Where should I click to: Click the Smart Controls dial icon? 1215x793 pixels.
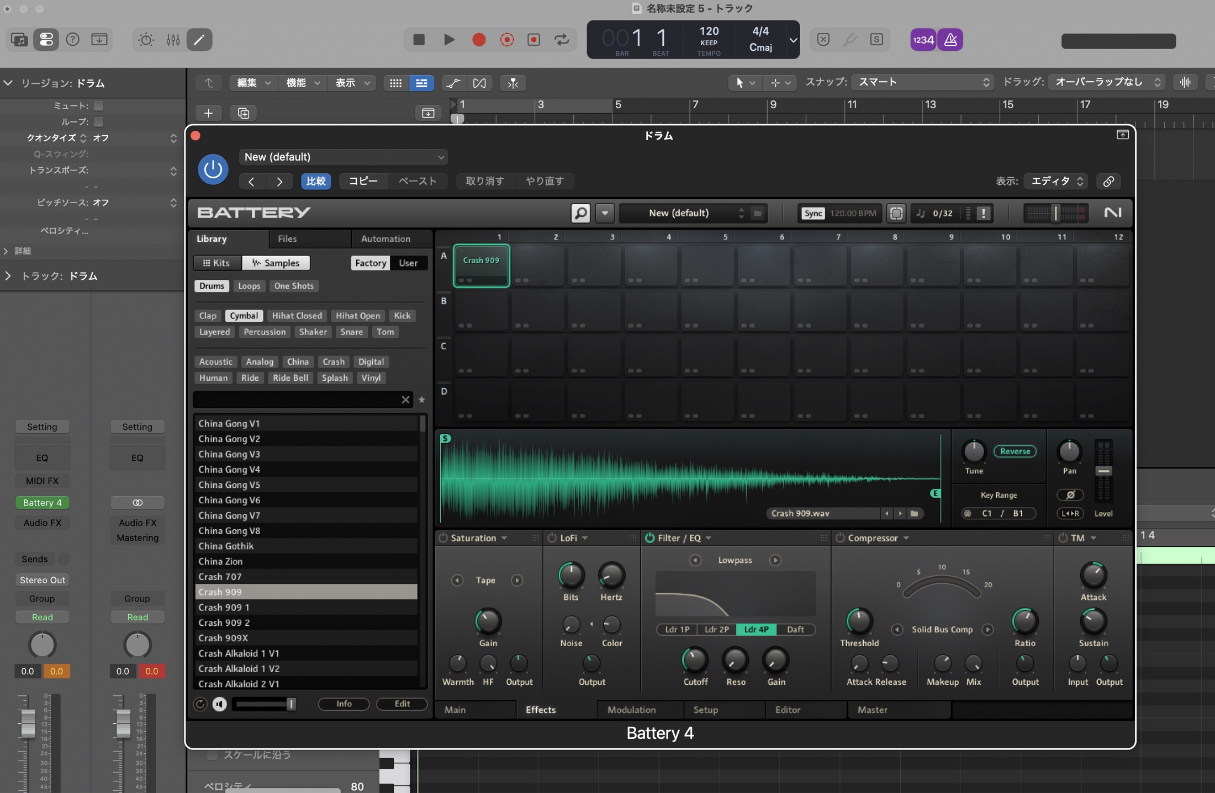point(146,40)
